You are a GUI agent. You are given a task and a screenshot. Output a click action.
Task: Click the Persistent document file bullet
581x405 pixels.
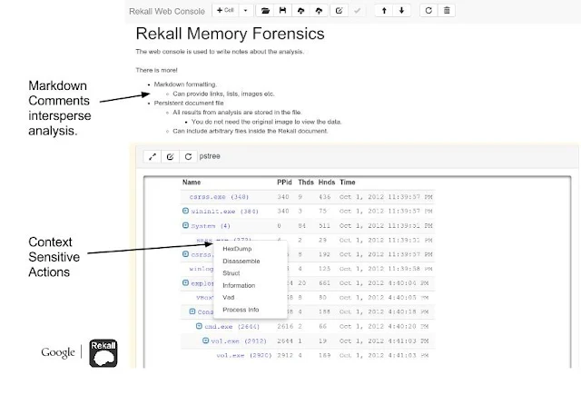(189, 103)
